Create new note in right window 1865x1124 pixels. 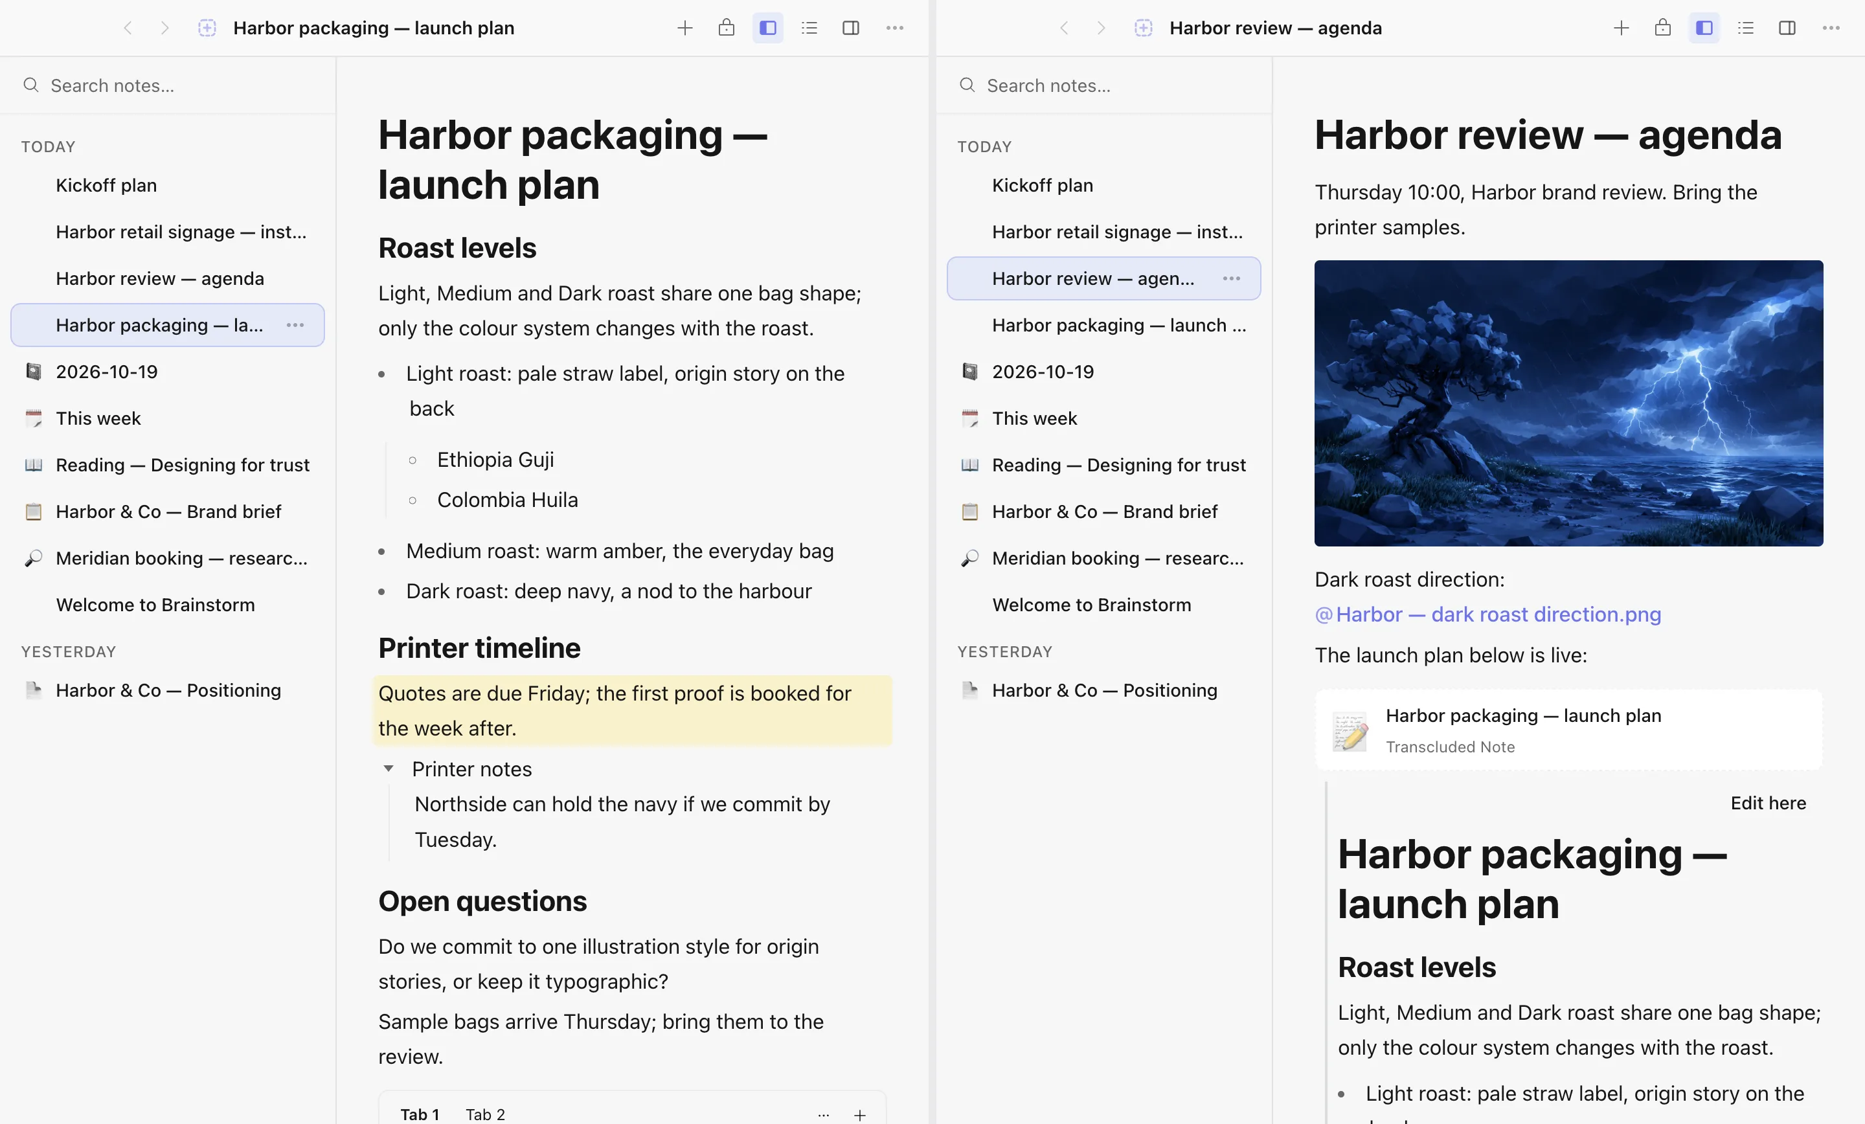click(1620, 28)
